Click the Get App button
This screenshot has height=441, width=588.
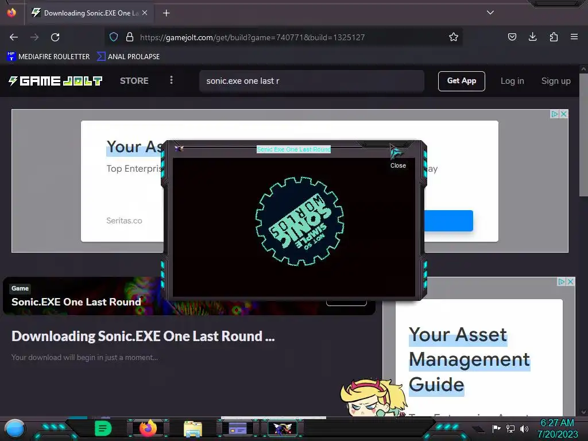click(x=461, y=81)
